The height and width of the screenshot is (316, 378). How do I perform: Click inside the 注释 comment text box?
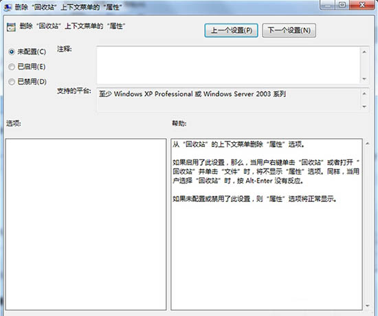tap(228, 65)
